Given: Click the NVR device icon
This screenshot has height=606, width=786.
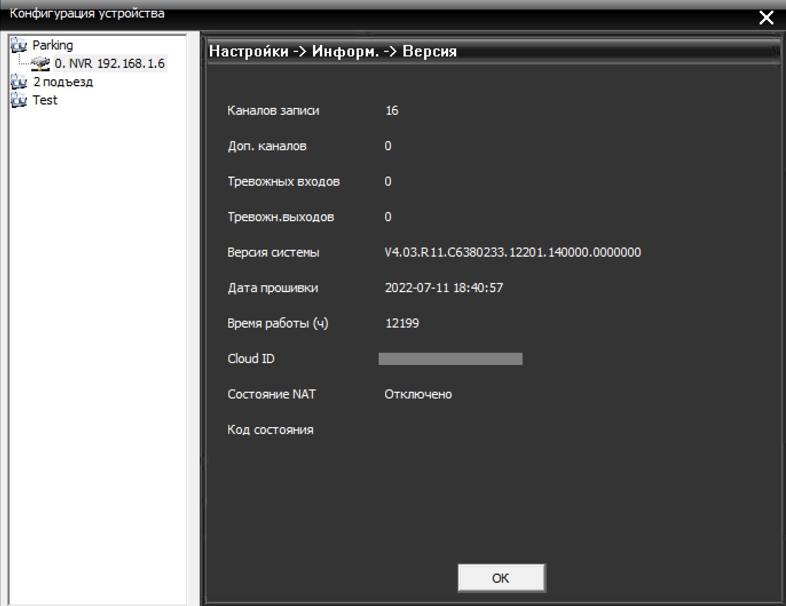Looking at the screenshot, I should coord(40,63).
